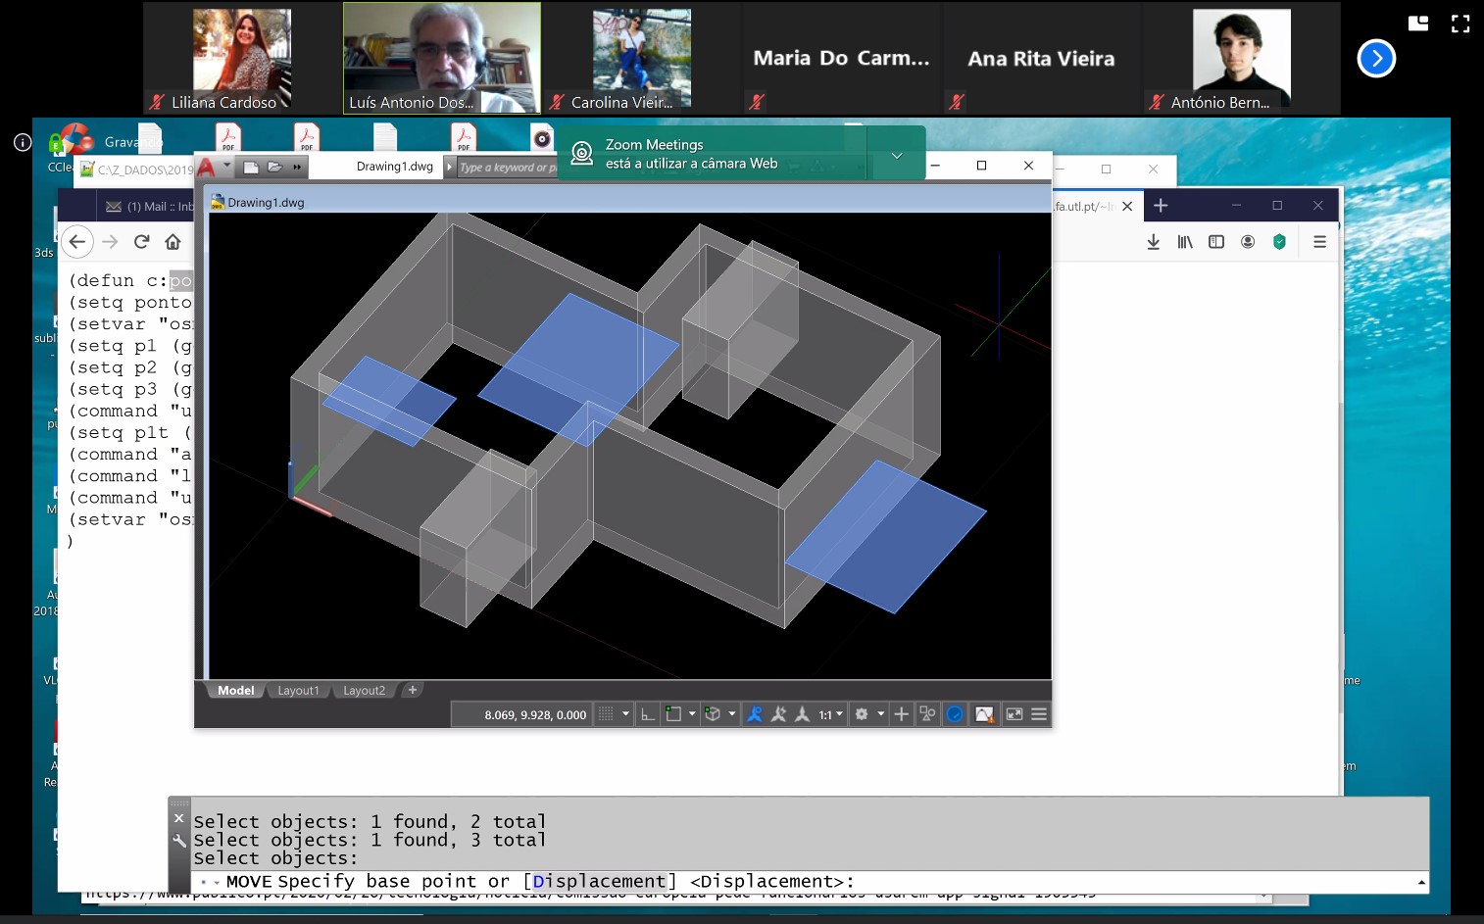Click the green shield extension icon in Firefox
The image size is (1484, 924).
pos(1279,242)
